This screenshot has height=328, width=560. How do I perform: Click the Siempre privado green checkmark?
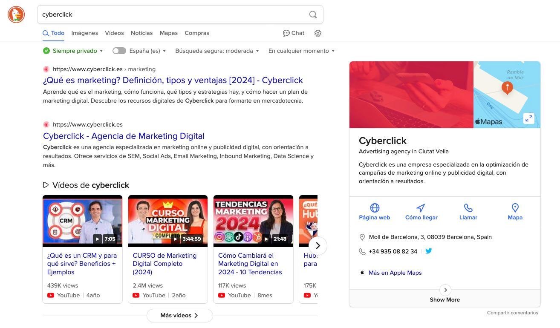(46, 51)
